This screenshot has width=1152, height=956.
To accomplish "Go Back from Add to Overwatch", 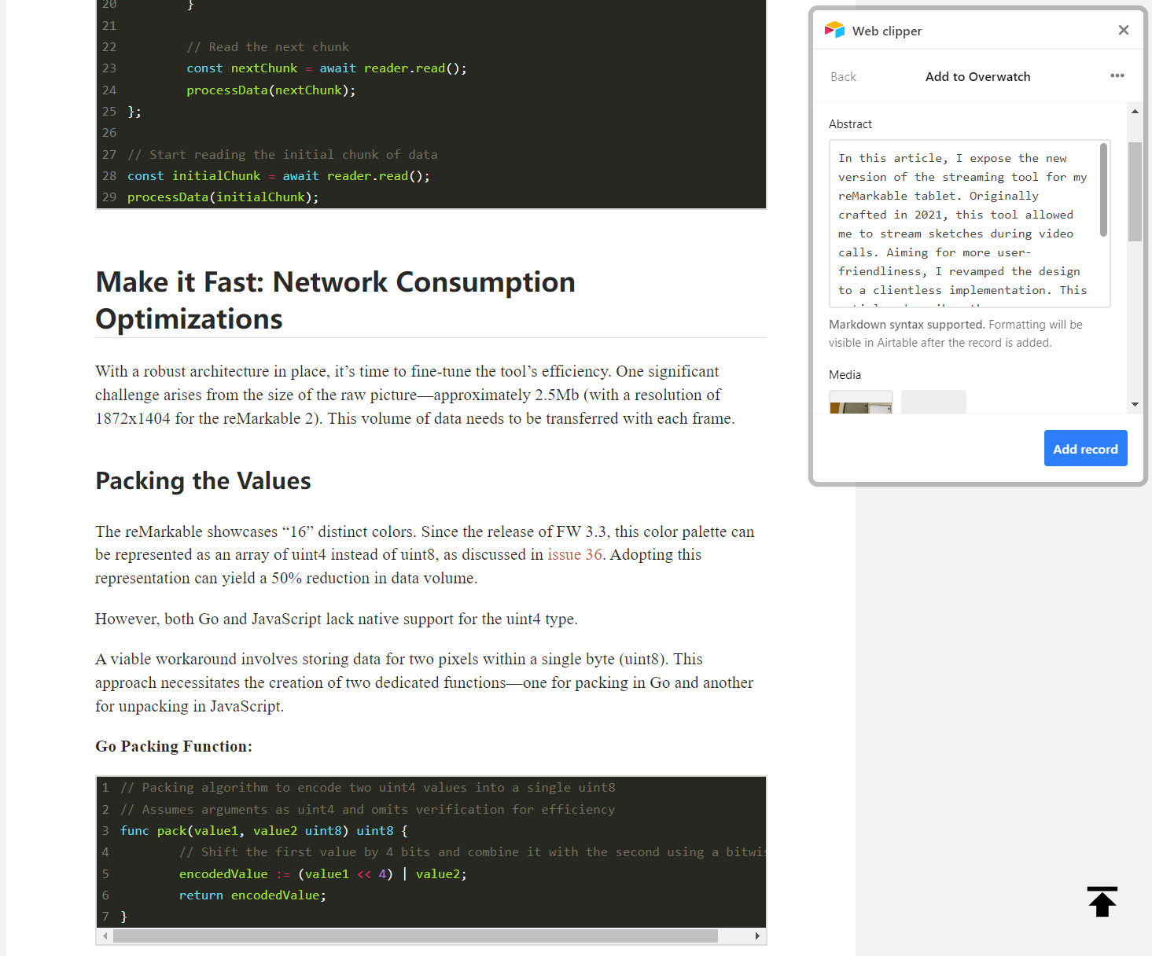I will [x=843, y=76].
